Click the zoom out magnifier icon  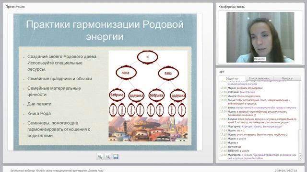[x=107, y=157]
